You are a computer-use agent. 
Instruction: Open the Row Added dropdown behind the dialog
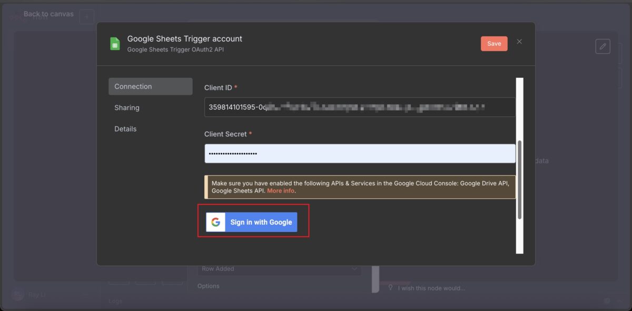pos(280,269)
